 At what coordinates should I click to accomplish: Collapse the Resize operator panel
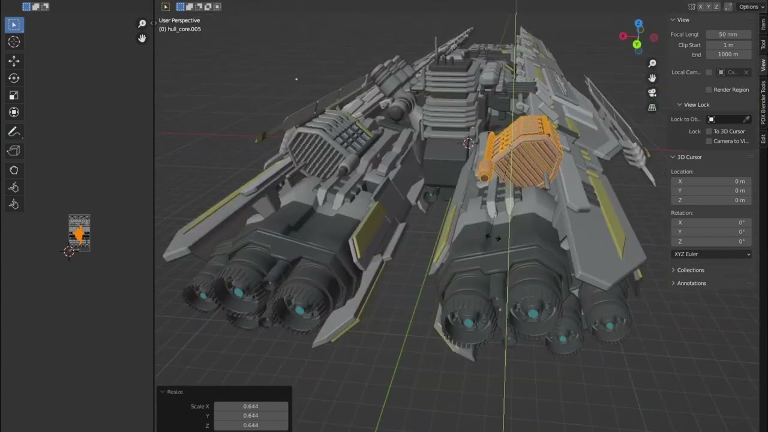pos(163,392)
